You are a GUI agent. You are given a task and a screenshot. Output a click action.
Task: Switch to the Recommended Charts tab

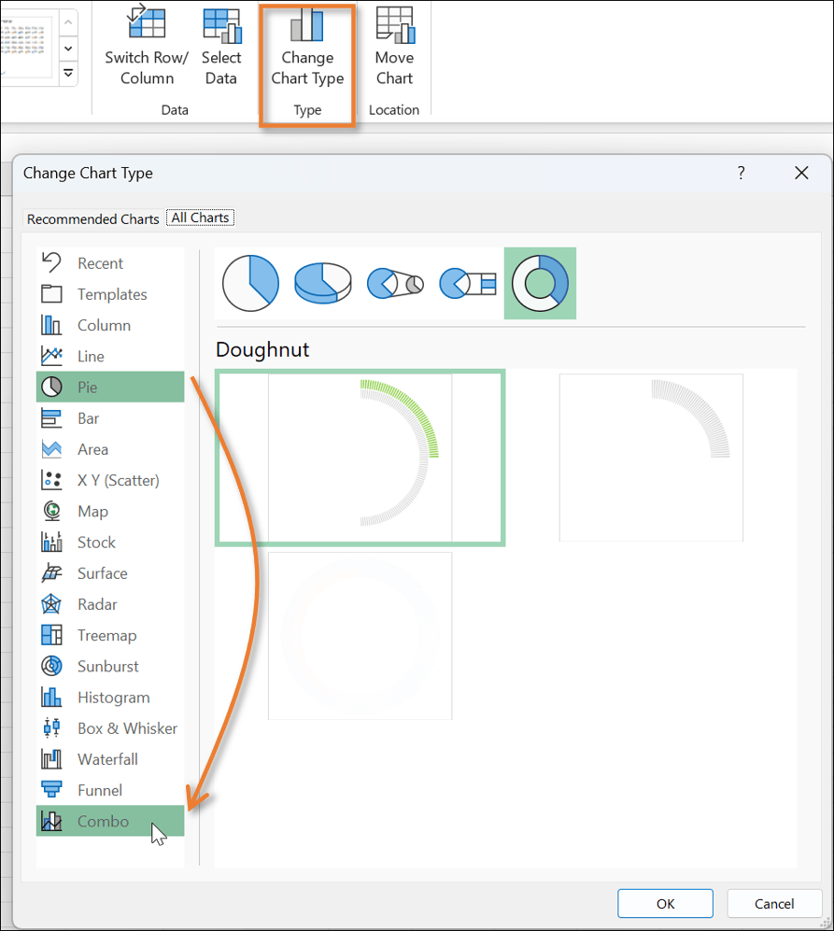[93, 219]
